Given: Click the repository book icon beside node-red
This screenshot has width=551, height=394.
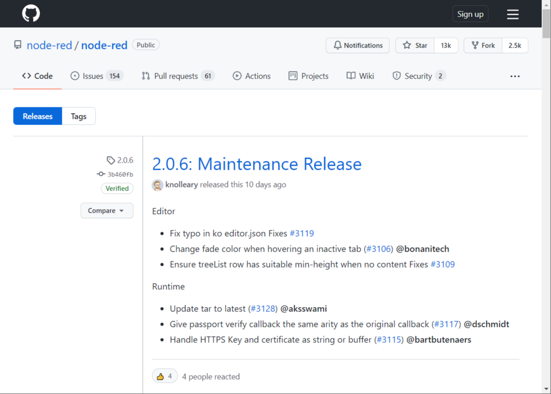Looking at the screenshot, I should tap(18, 45).
